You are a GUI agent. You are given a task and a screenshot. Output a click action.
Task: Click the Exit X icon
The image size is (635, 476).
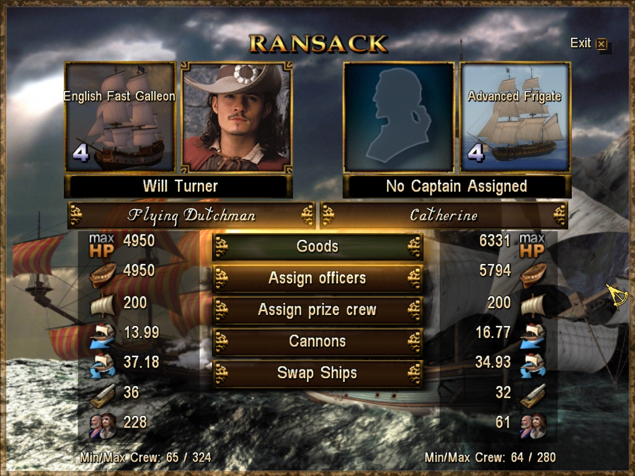pos(602,44)
